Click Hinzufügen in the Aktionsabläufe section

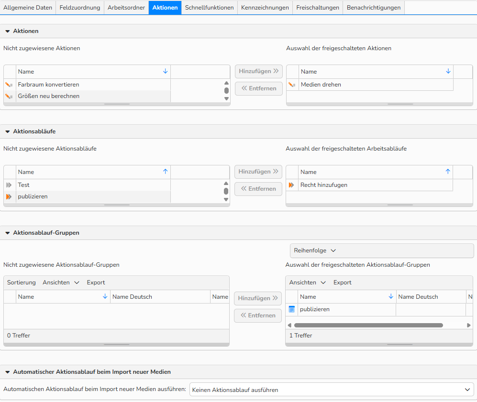(x=258, y=172)
